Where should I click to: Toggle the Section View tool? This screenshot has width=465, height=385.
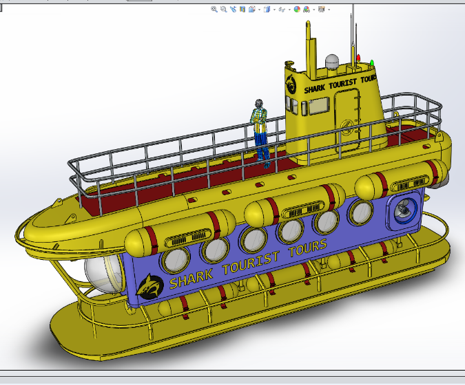(242, 10)
